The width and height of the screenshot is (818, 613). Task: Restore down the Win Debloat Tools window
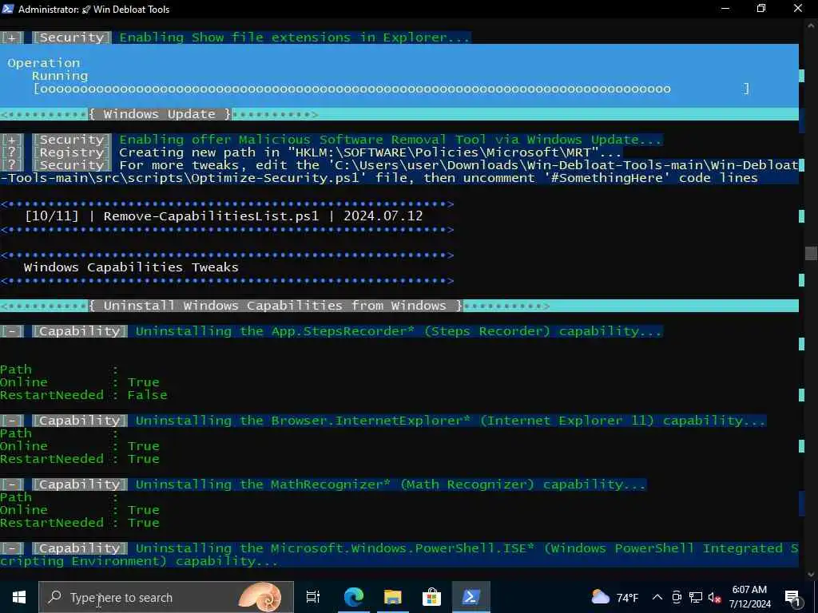[761, 9]
